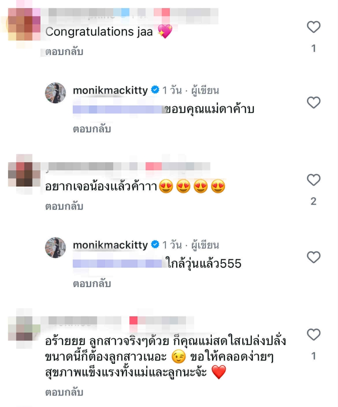This screenshot has height=407, width=338.
Task: View like count on 'Congratulations jaa' comment
Action: click(313, 49)
